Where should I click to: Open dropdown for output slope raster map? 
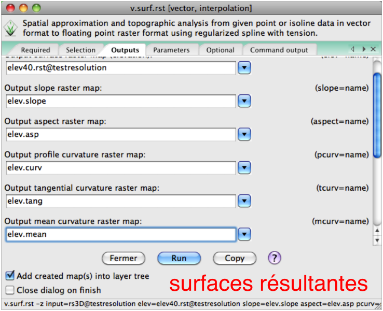tap(244, 101)
